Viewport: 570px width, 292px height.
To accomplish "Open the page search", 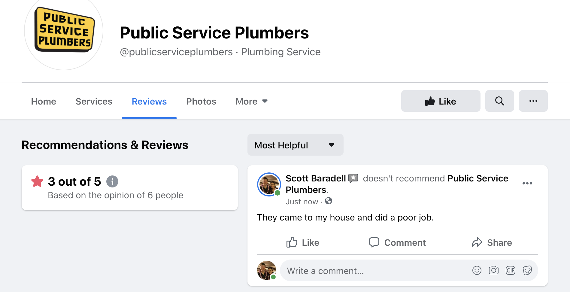I will coord(499,101).
